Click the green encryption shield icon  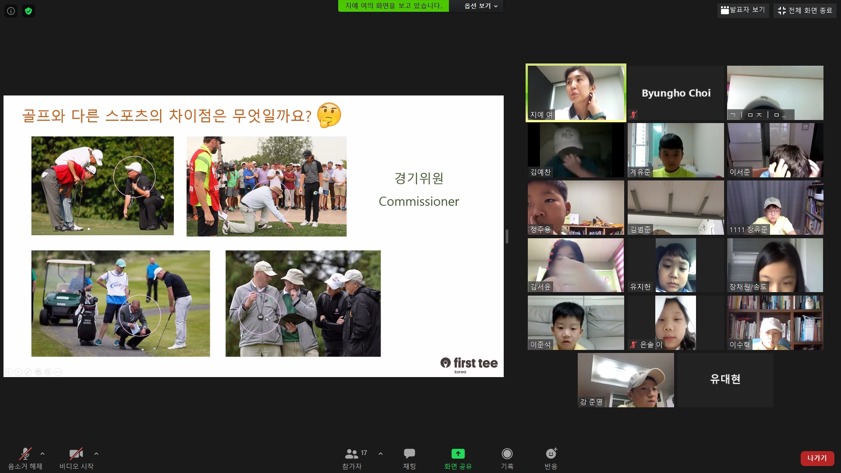coord(28,11)
